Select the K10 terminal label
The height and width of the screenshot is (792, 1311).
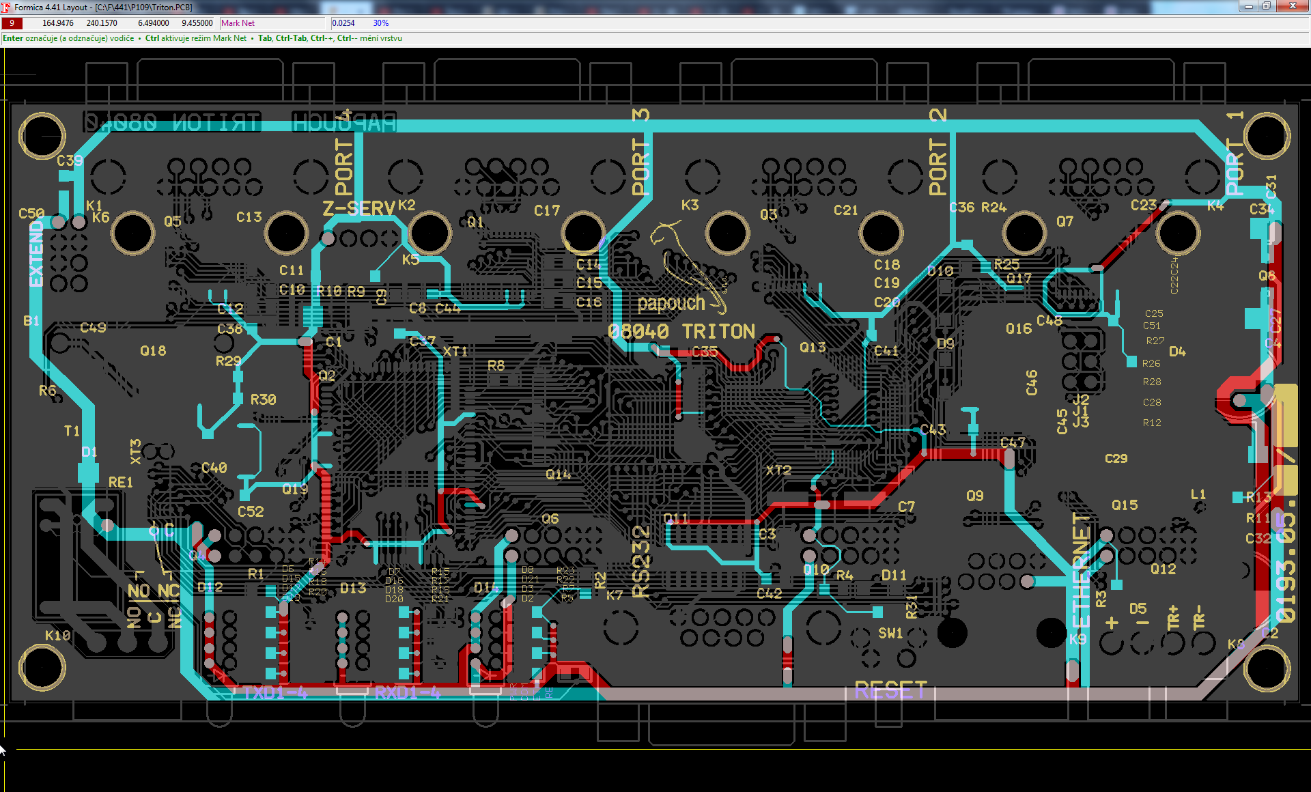(x=58, y=636)
